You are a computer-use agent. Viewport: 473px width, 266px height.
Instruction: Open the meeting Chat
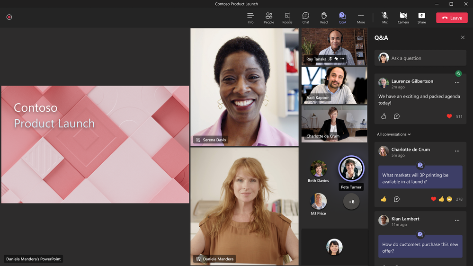tap(305, 18)
